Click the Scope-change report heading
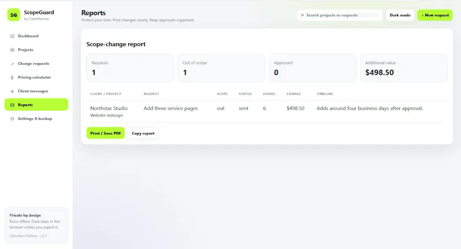Image resolution: width=461 pixels, height=249 pixels. [116, 44]
